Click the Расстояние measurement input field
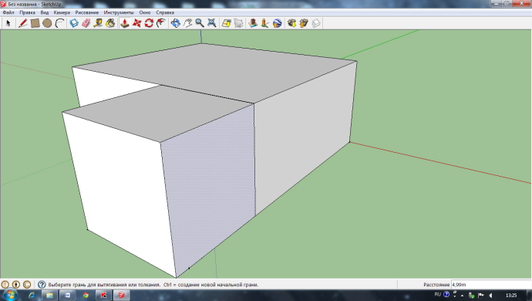Screen dimensions: 532x301 [491, 285]
